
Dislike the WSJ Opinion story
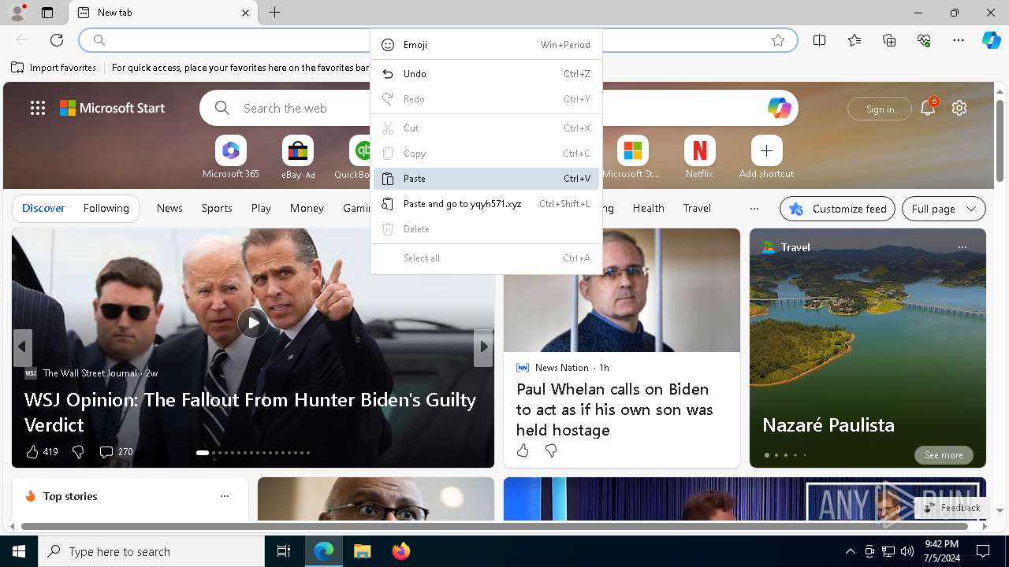point(77,452)
